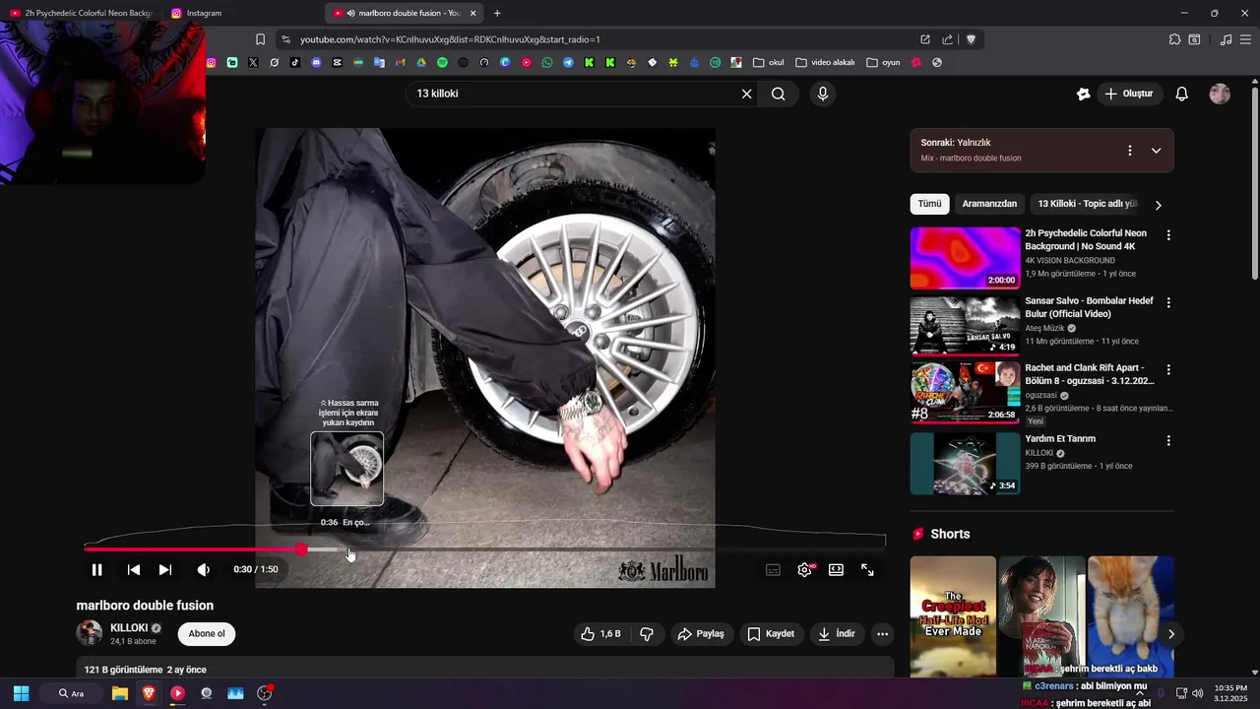The width and height of the screenshot is (1260, 709).
Task: Open the KILLOKI channel name link
Action: click(129, 627)
